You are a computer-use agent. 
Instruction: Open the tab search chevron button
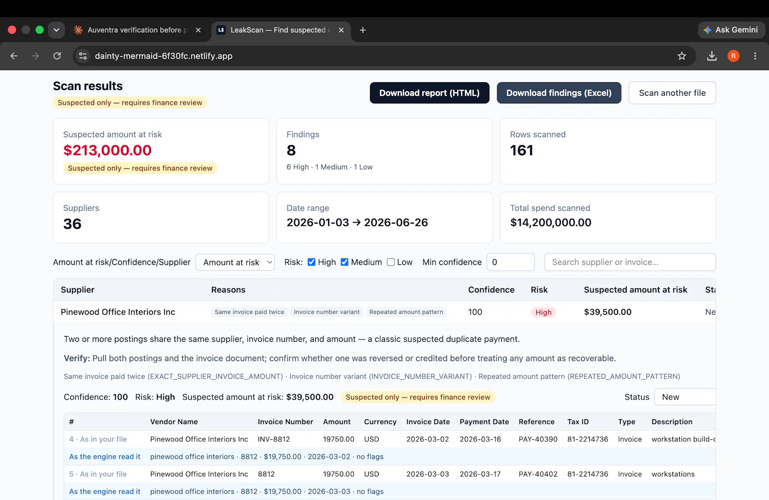coord(56,30)
